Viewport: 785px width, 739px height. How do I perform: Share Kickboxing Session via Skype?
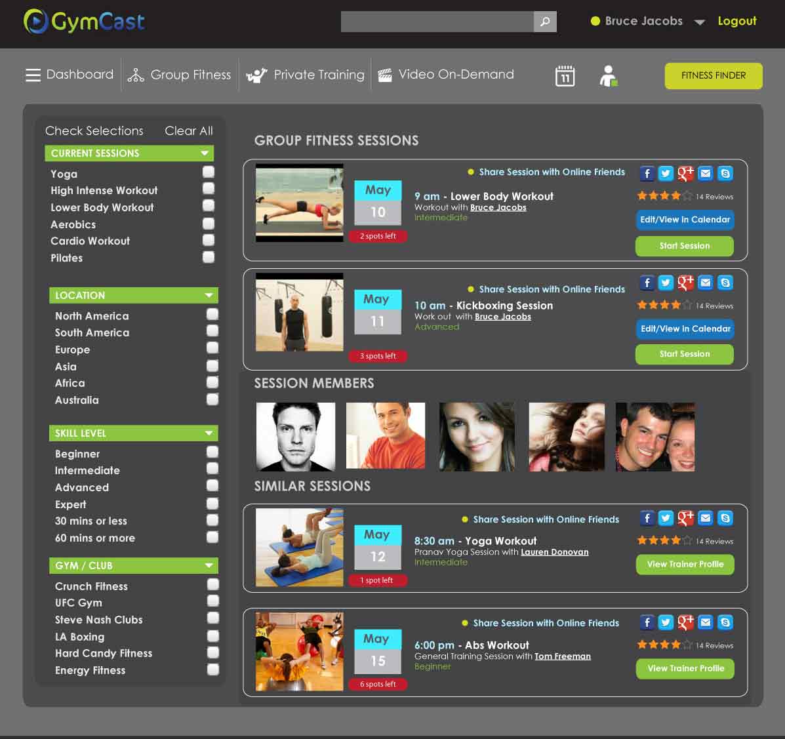725,283
